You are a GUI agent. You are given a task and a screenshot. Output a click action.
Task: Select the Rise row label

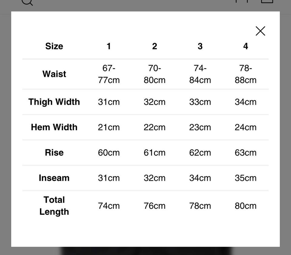[x=54, y=152]
